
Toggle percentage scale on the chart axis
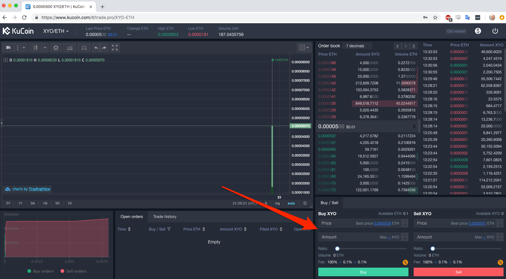pyautogui.click(x=266, y=203)
